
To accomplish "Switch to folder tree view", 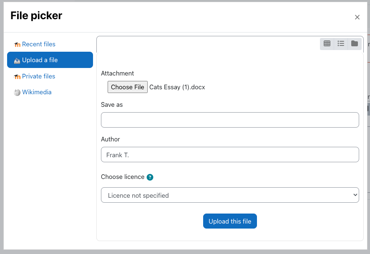I will pos(355,44).
